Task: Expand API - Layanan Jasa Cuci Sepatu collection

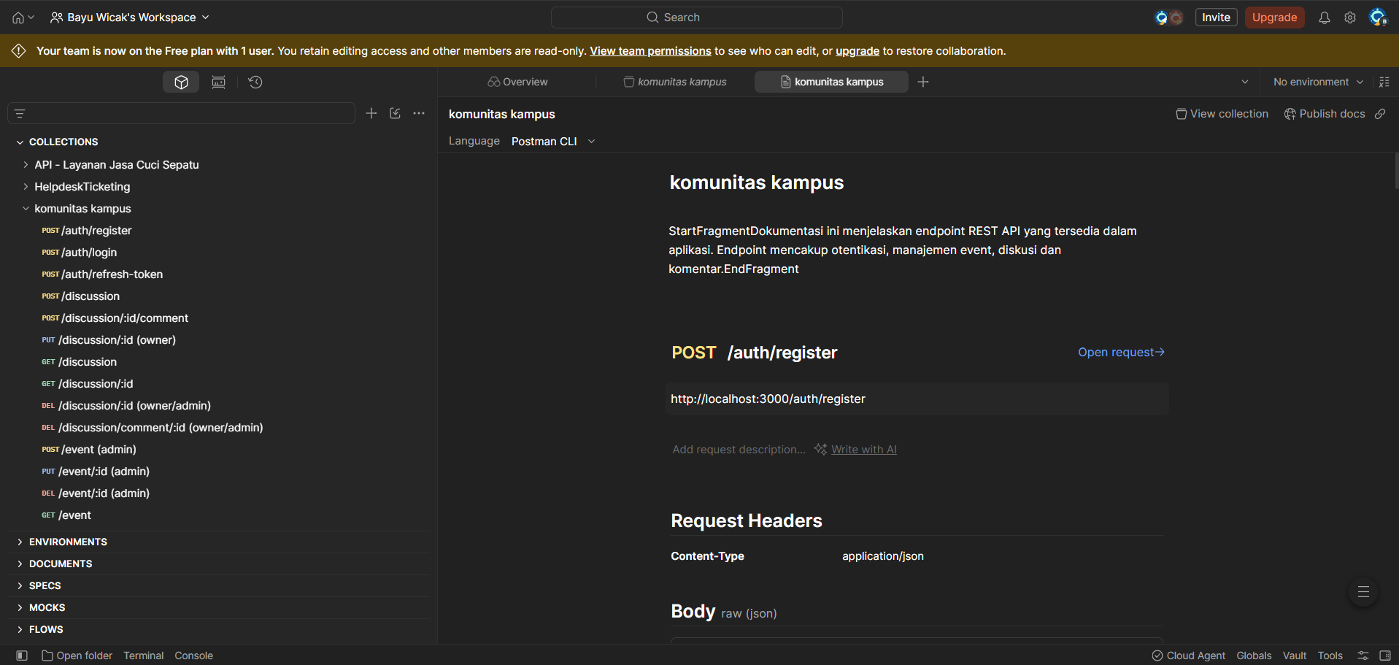Action: point(26,165)
